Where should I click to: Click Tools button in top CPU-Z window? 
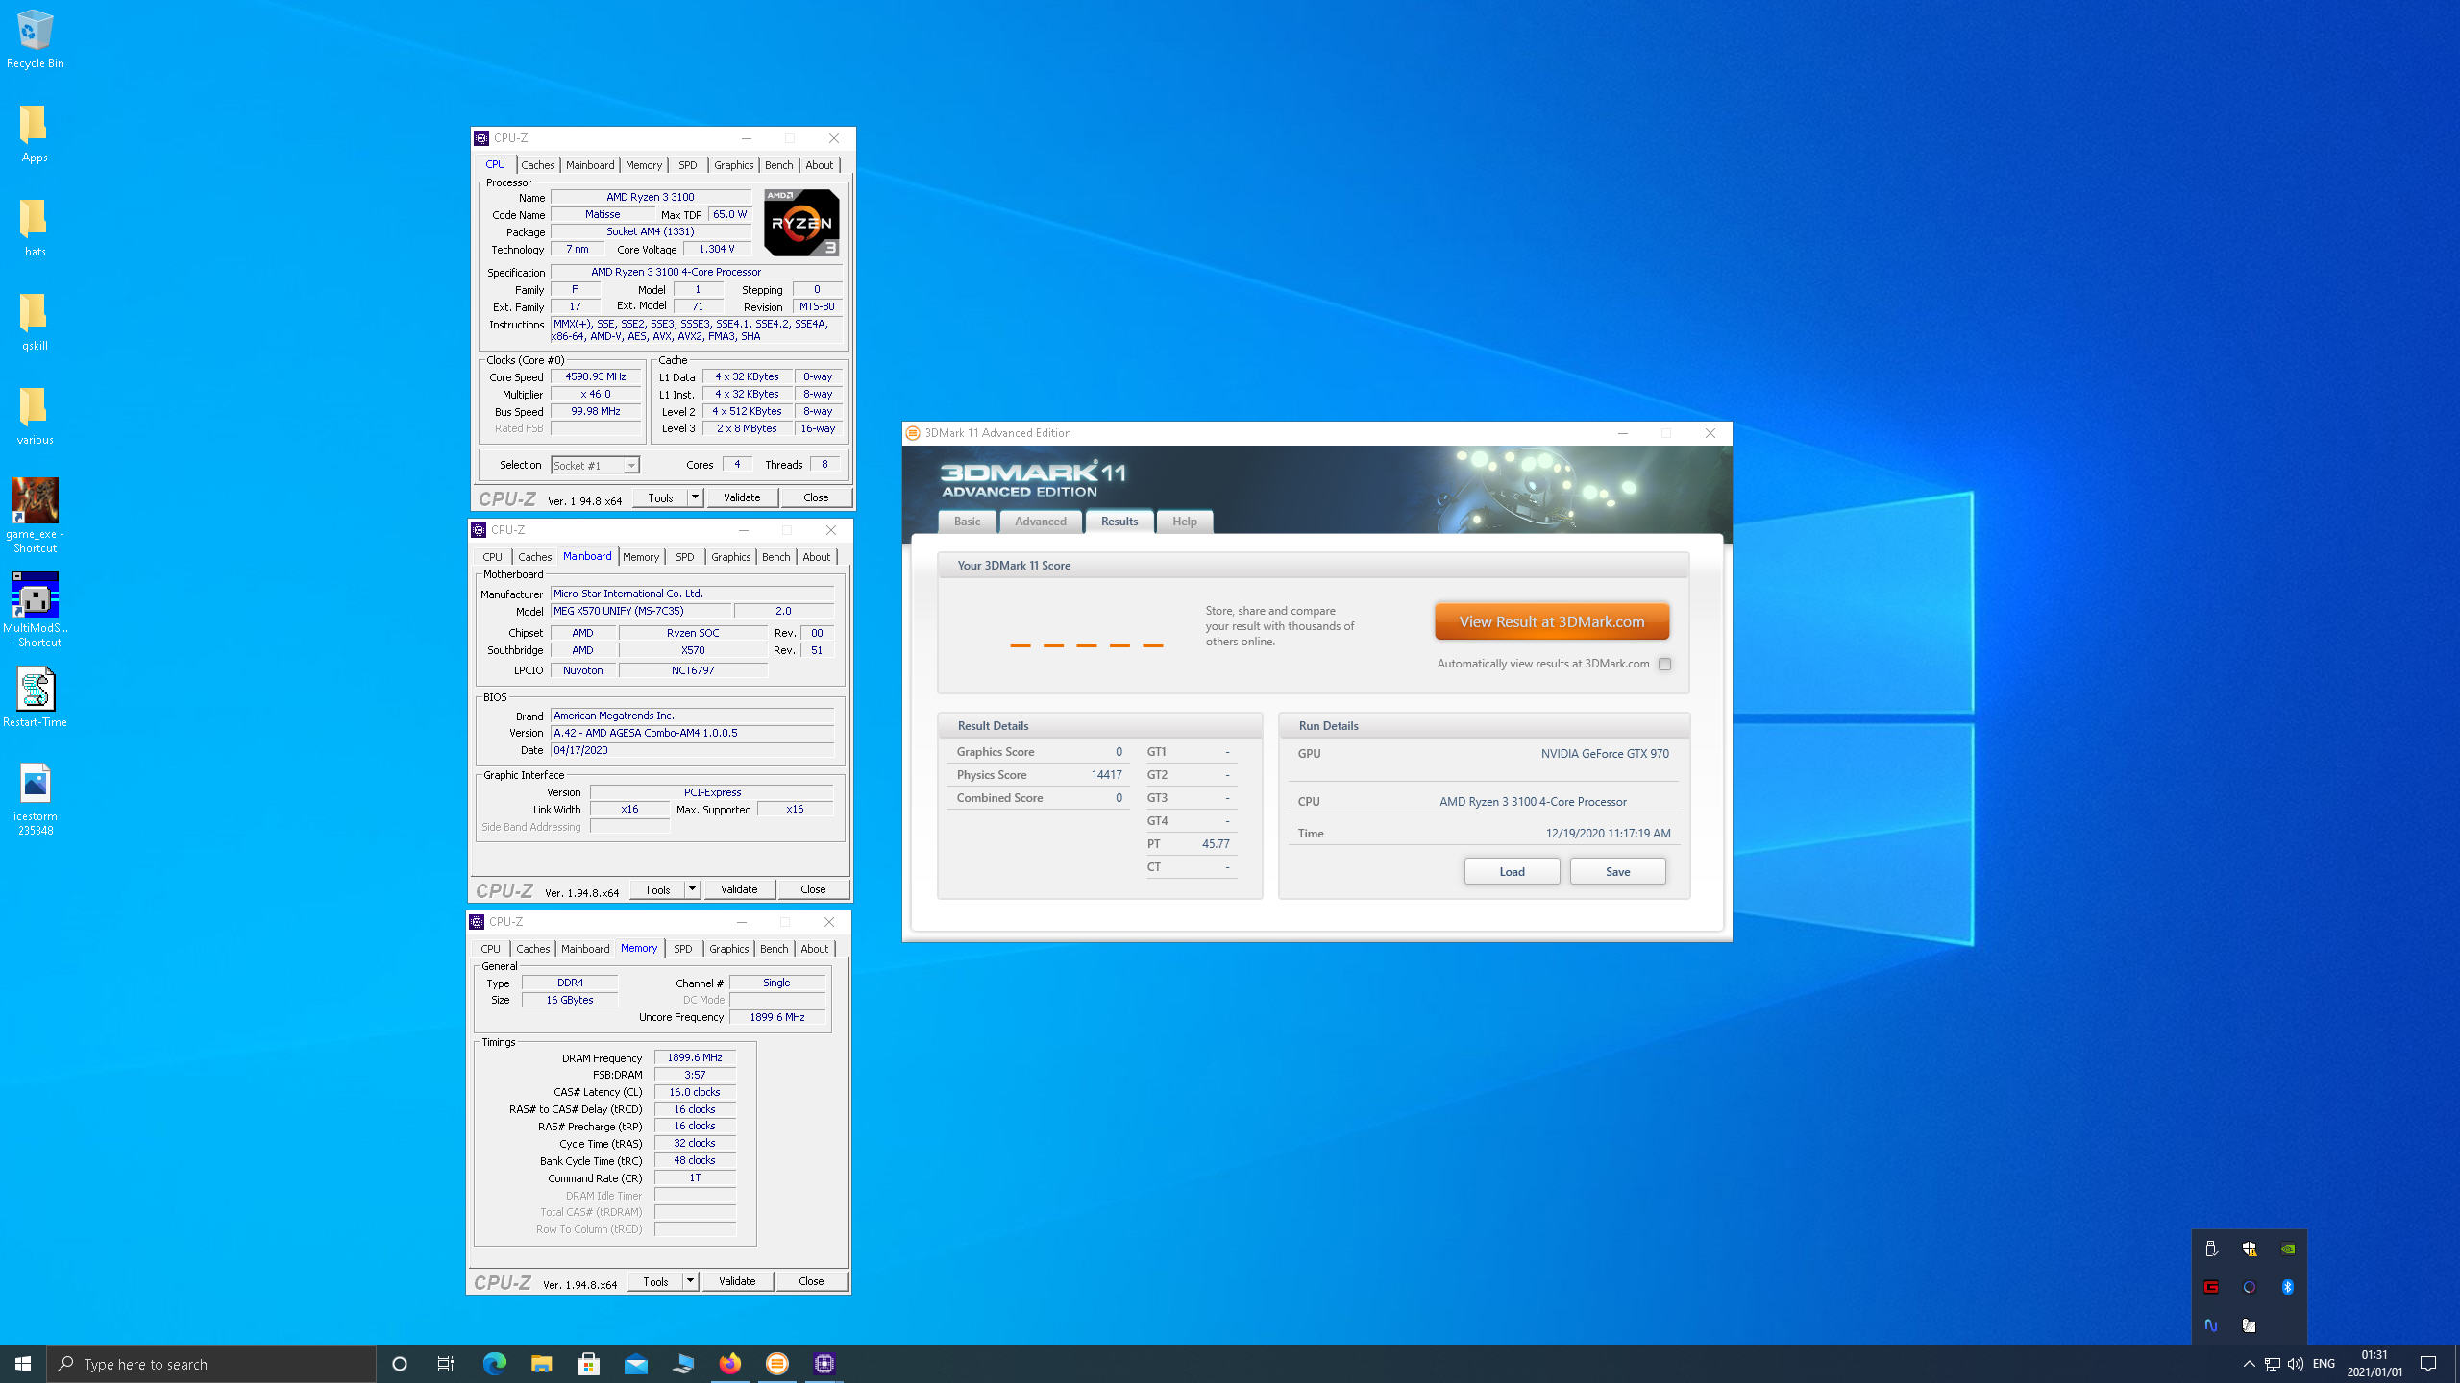coord(660,497)
